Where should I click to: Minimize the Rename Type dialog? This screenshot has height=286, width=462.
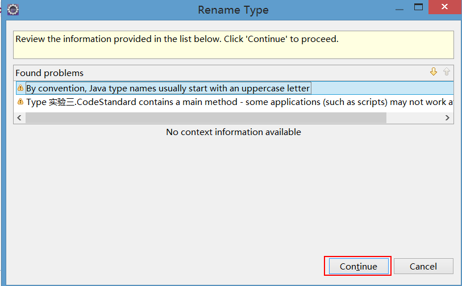[399, 10]
